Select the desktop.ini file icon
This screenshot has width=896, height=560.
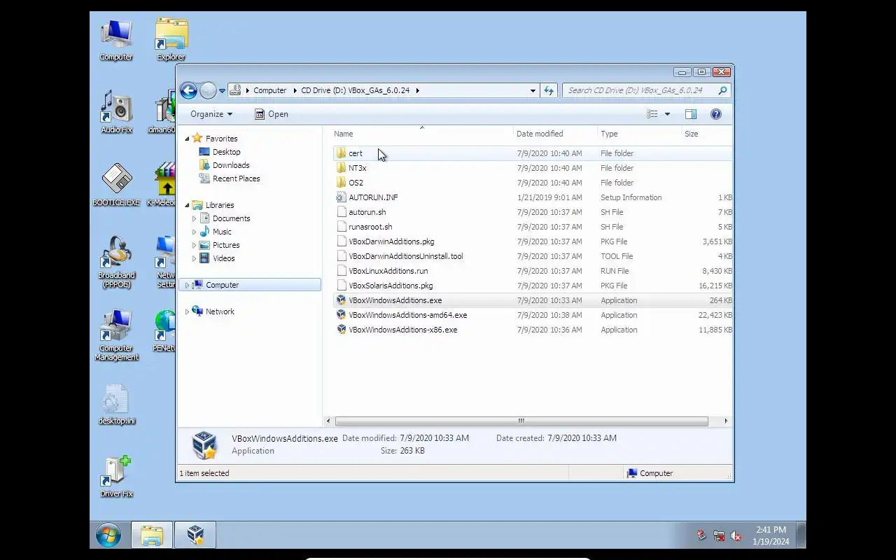(x=116, y=404)
